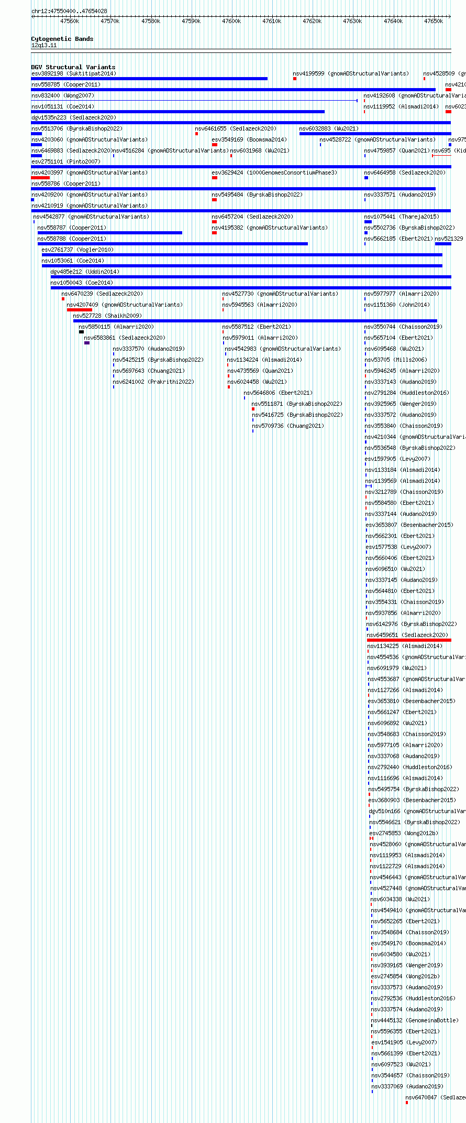The image size is (466, 1123).
Task: Click nsv1050043 (Coe2014) label
Action: coord(82,283)
